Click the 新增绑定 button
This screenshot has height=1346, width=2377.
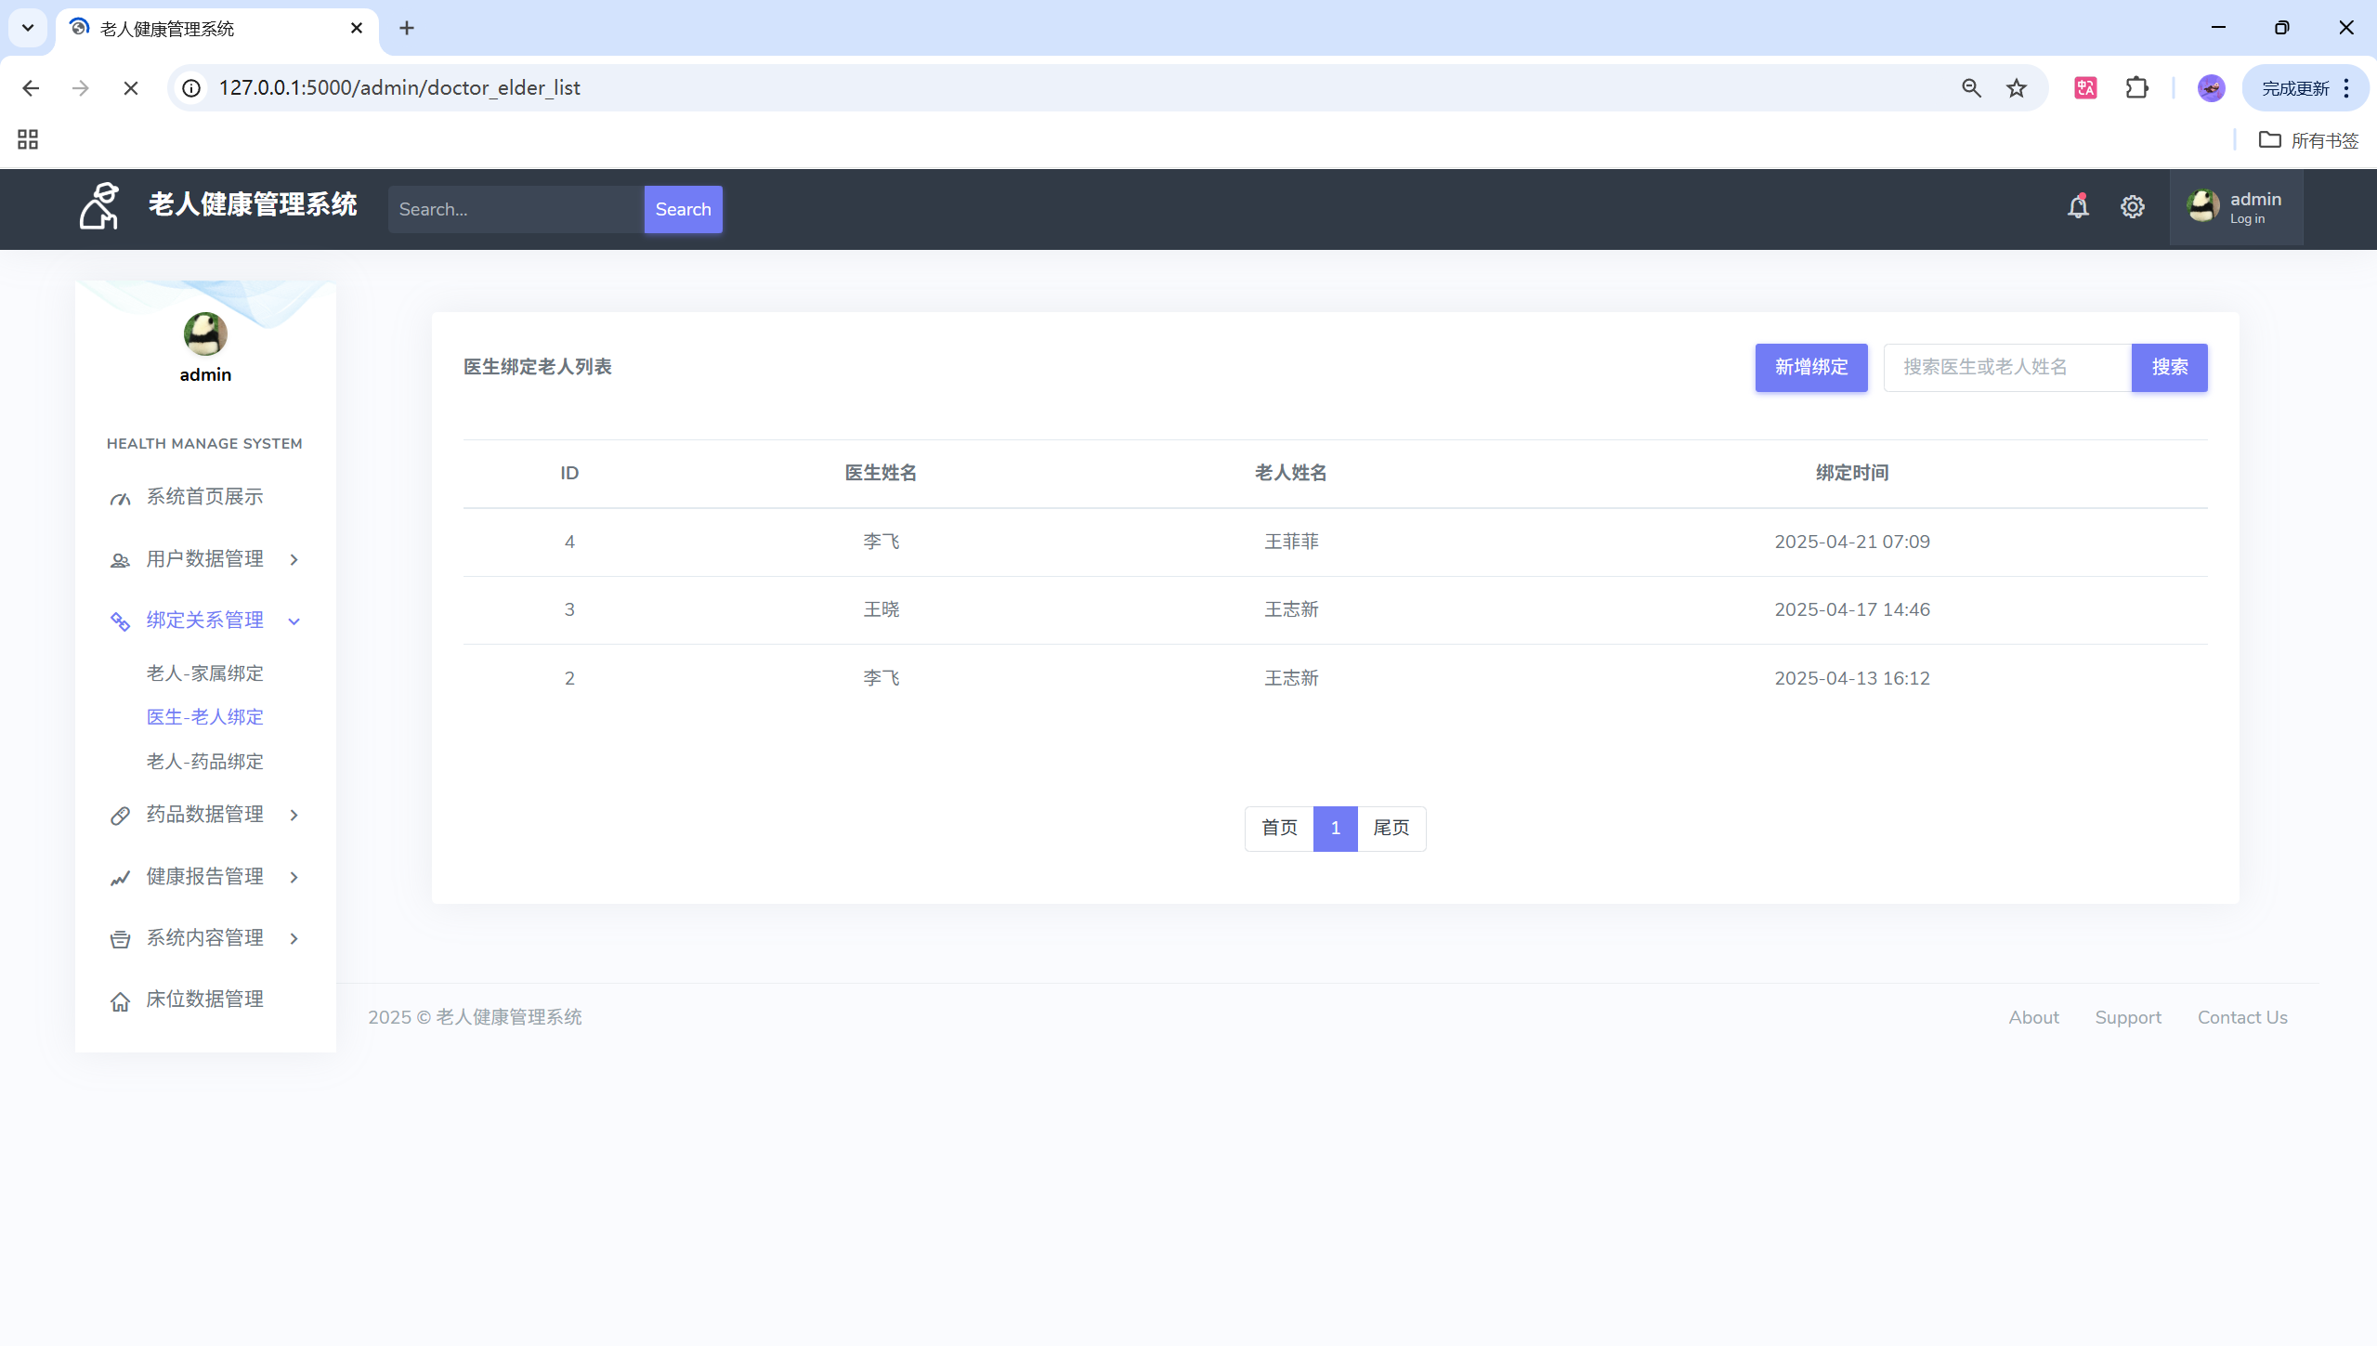[1810, 368]
